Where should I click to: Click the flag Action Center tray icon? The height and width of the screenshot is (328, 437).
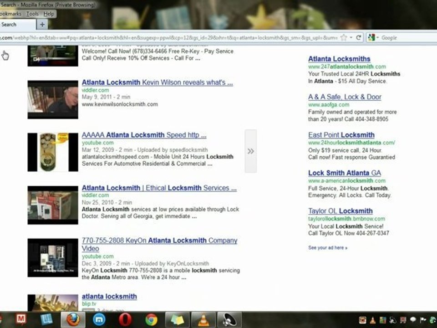pos(423,320)
